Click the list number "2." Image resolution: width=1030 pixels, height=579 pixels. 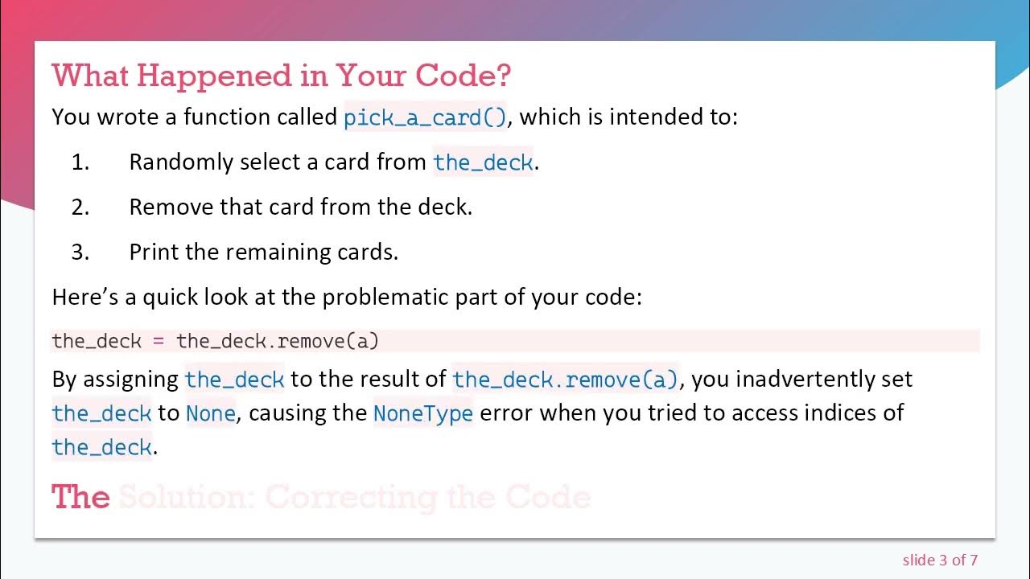(x=80, y=207)
